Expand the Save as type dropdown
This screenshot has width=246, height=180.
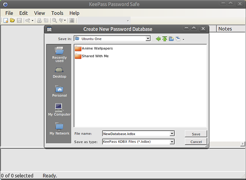(172, 142)
